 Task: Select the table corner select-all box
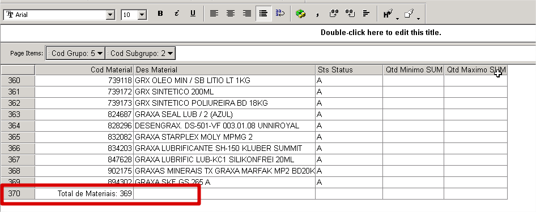point(18,70)
